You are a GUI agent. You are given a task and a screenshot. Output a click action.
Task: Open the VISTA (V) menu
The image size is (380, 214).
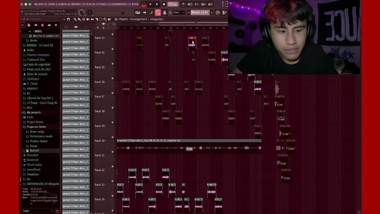point(91,4)
